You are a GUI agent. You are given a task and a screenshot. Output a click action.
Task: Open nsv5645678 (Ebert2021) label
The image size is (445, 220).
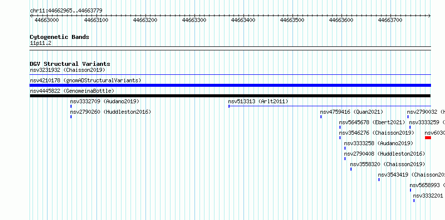coord(372,122)
